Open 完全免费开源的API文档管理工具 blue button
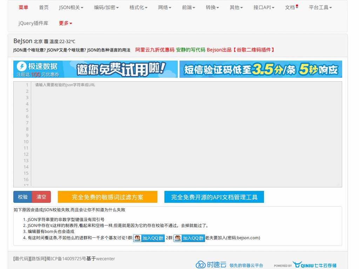Viewport: 359px width, 269px height. [x=214, y=197]
